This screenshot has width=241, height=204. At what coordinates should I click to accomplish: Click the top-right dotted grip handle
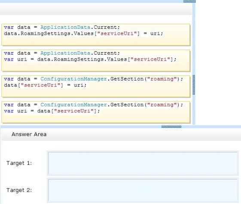(189, 2)
